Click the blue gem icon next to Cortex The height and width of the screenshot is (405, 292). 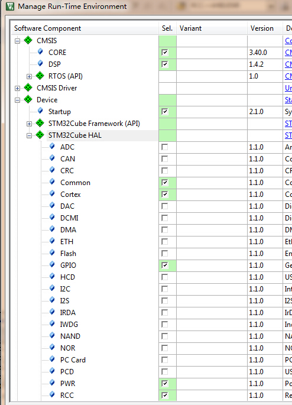click(x=52, y=194)
